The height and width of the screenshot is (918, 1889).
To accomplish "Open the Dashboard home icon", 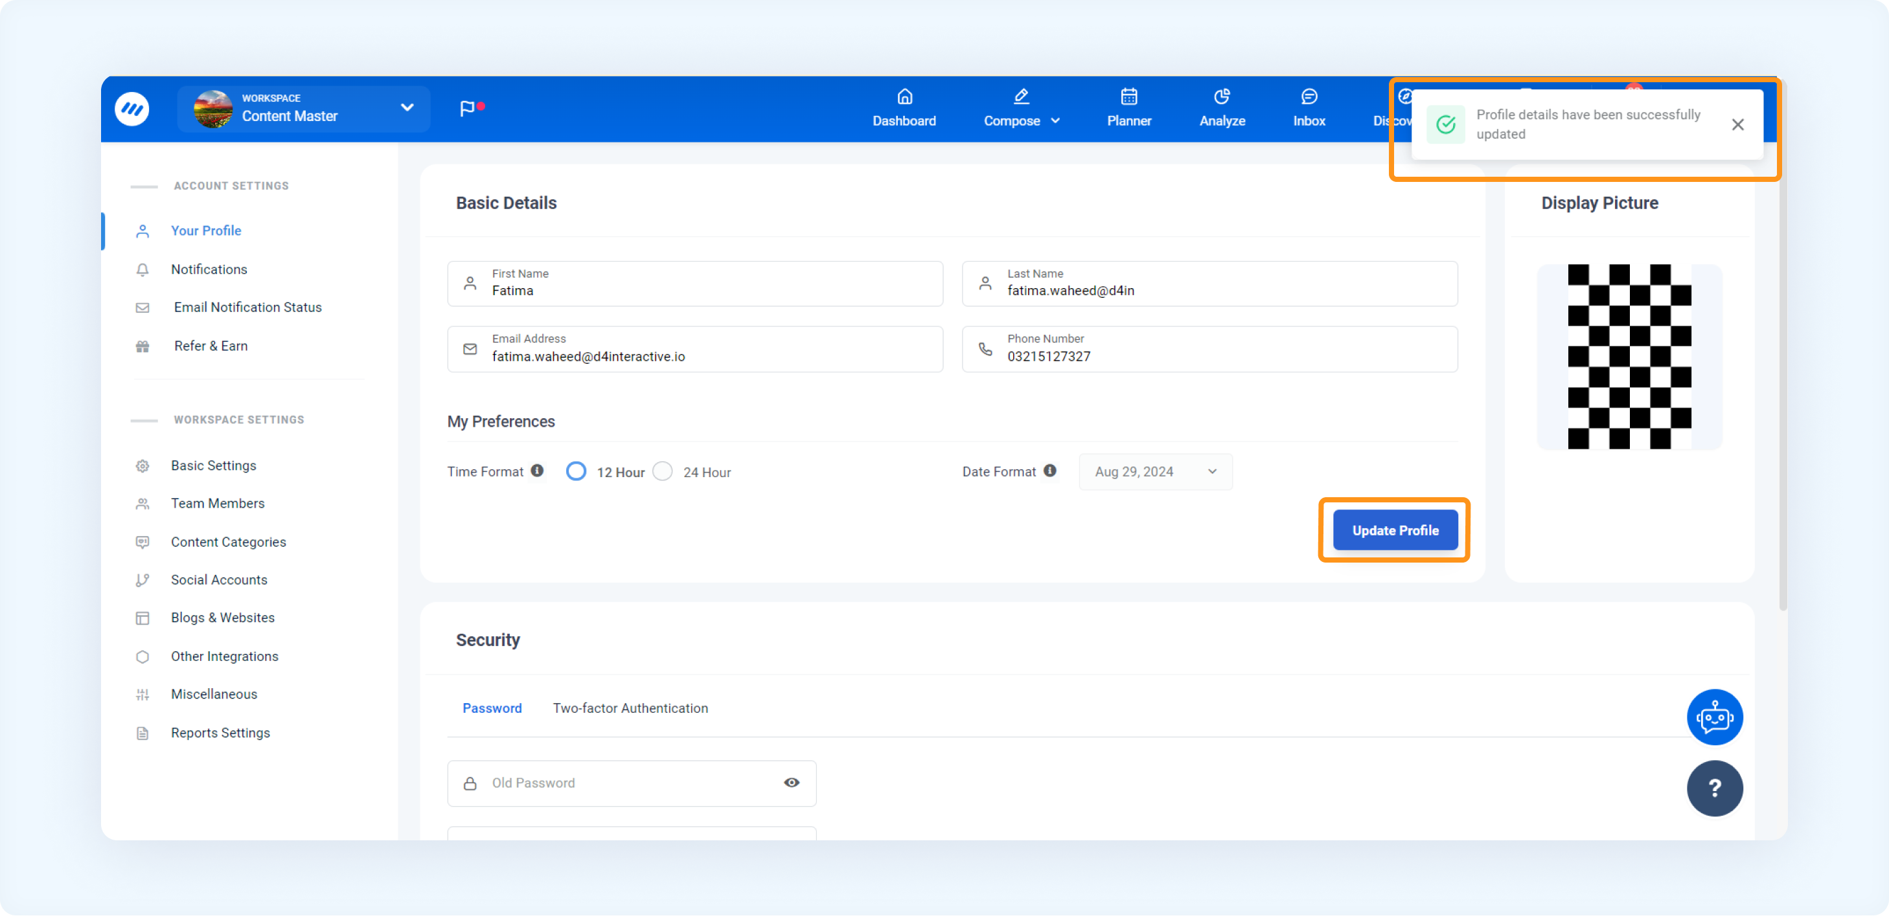I will pos(904,96).
